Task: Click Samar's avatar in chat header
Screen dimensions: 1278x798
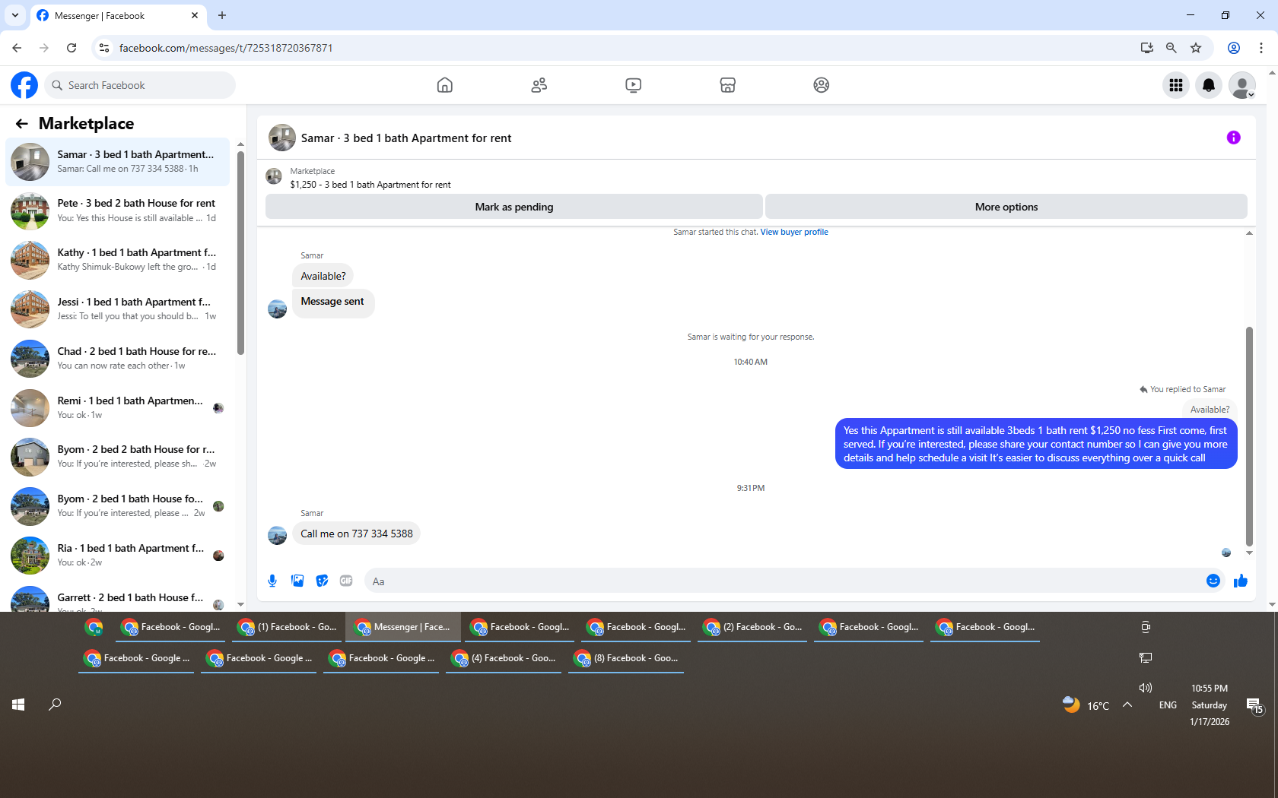Action: pyautogui.click(x=282, y=138)
